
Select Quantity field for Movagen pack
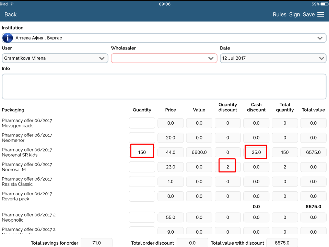click(x=142, y=123)
